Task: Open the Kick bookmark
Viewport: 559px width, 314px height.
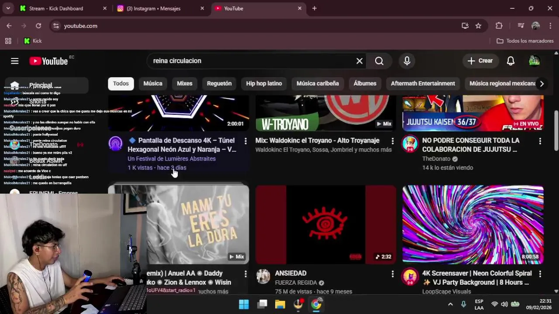Action: (x=33, y=41)
